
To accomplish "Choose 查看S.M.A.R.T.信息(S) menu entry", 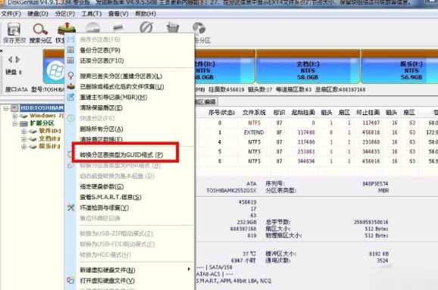I will 111,197.
